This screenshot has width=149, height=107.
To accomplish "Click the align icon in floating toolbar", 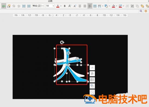I will [92, 74].
